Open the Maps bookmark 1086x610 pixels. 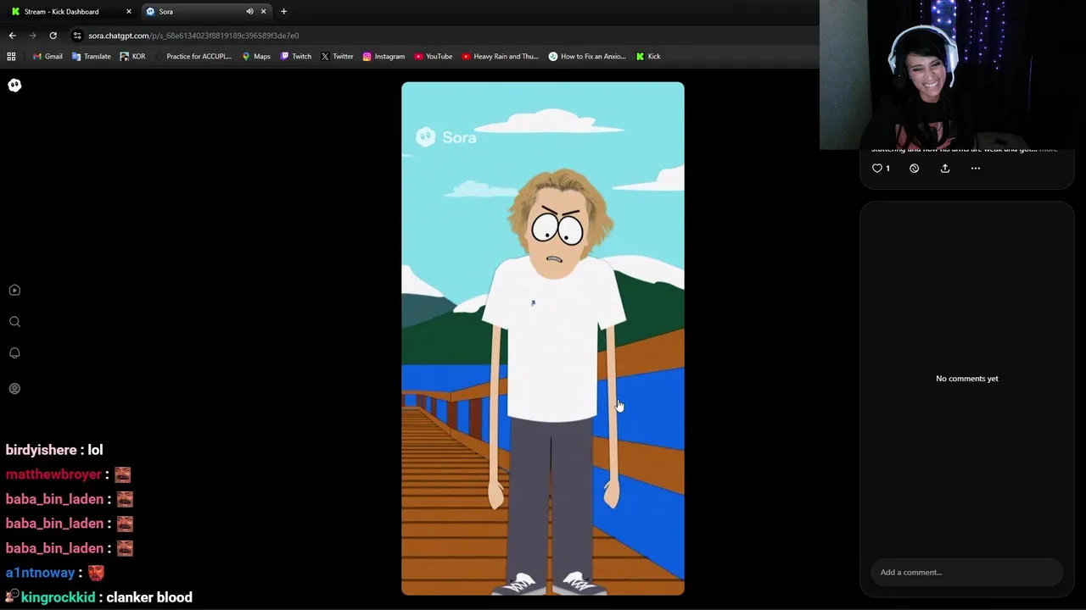[255, 57]
